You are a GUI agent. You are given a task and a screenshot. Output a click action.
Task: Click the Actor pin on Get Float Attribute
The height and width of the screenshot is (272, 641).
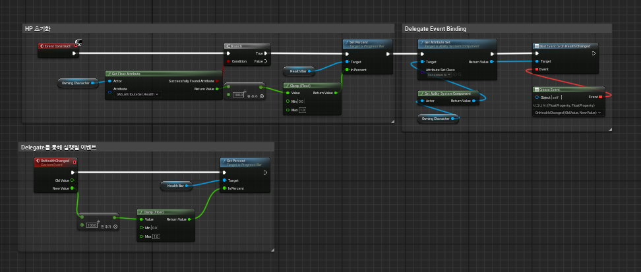(x=109, y=81)
